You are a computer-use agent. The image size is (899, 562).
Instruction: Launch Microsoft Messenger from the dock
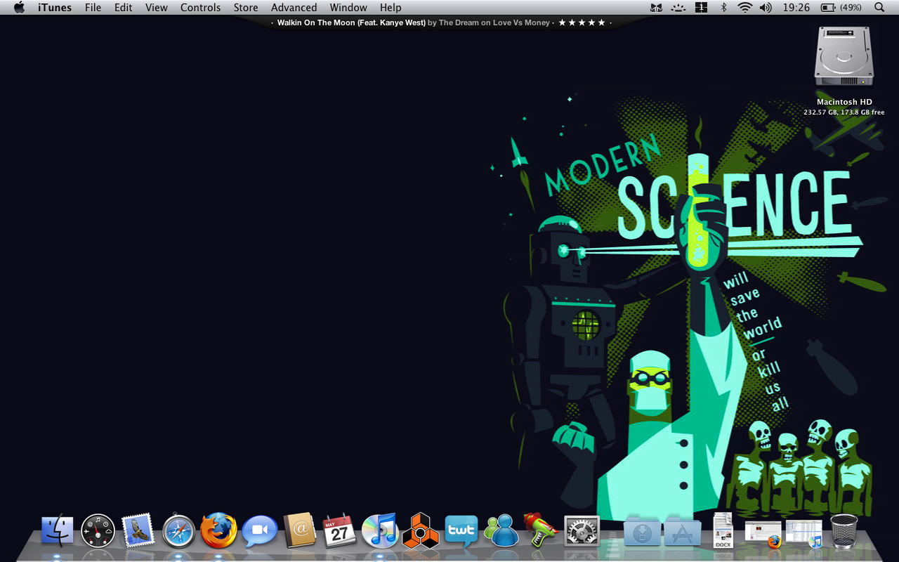[x=501, y=530]
